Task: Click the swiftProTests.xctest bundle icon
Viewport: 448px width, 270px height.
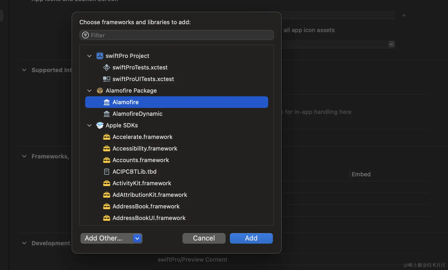Action: click(x=106, y=67)
